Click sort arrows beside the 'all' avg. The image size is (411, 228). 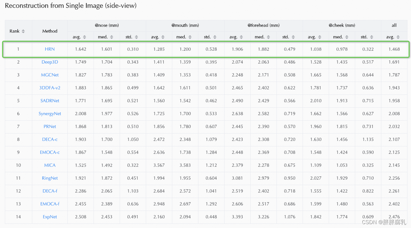tap(398, 37)
